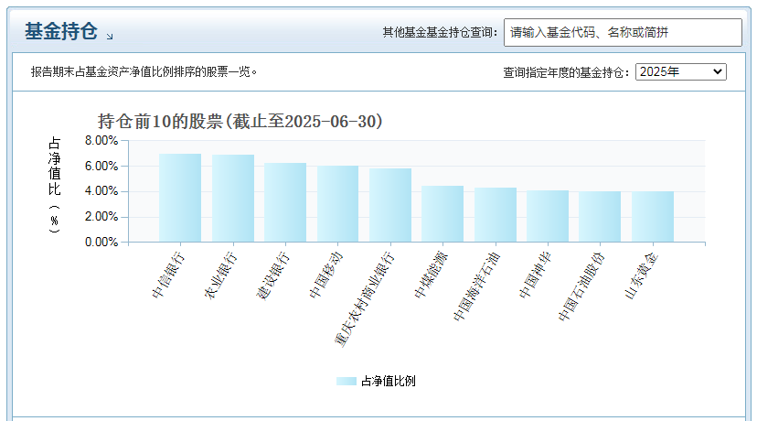Viewport: 757px width, 421px height.
Task: Click the 建设银行 bar in chart
Action: 285,202
